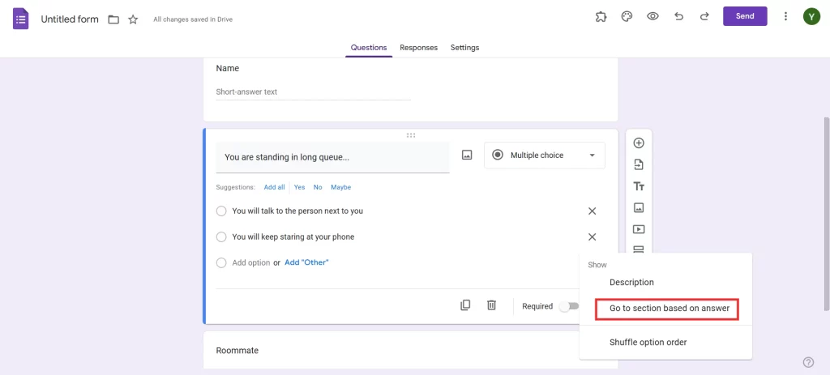Screen dimensions: 830x375
Task: Switch to the Responses tab
Action: (x=418, y=48)
